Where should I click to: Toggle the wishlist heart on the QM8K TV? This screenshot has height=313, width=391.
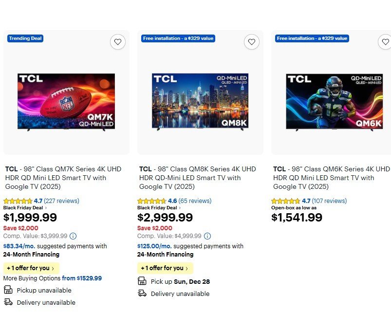point(252,42)
